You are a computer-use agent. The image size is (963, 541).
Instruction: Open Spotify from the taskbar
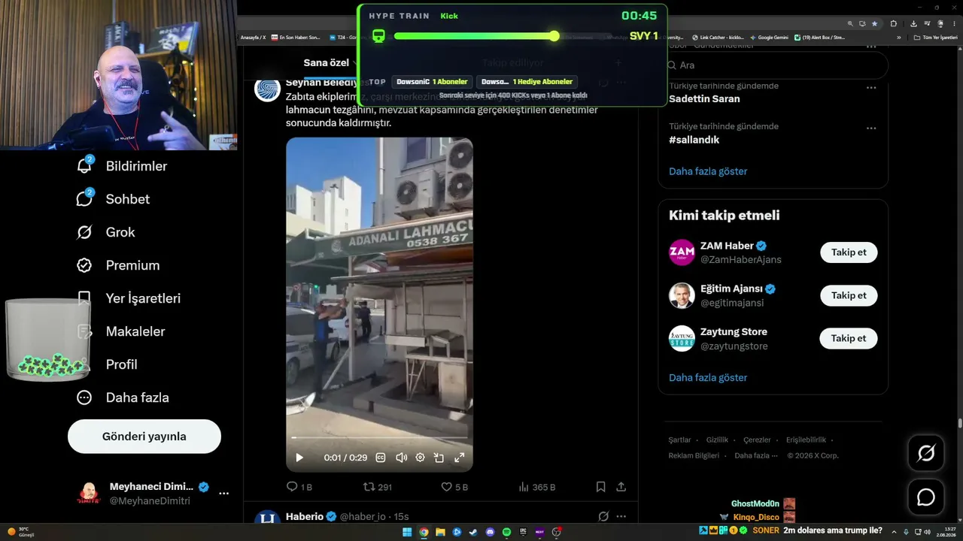click(506, 532)
